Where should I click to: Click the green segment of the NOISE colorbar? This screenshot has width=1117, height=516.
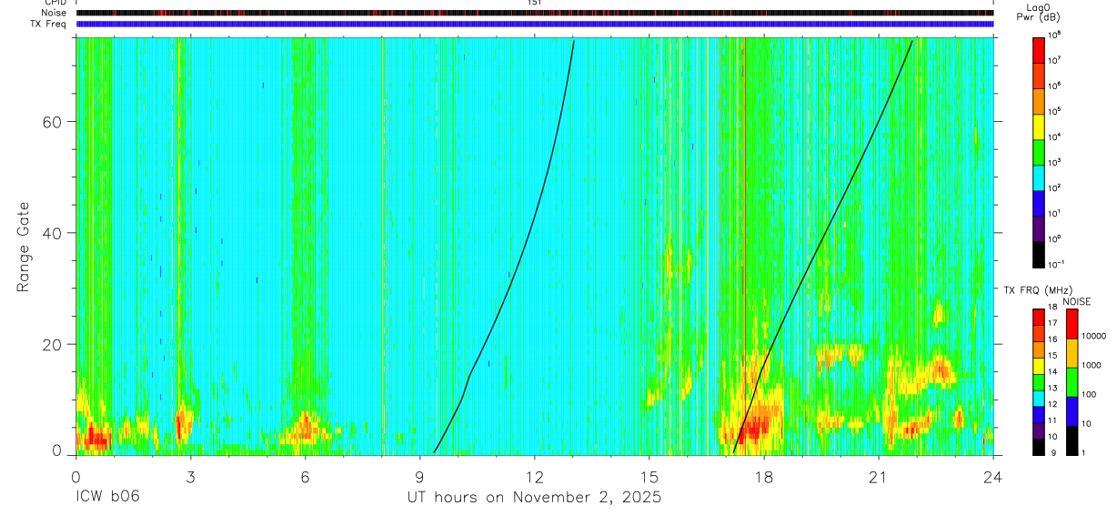(1072, 382)
